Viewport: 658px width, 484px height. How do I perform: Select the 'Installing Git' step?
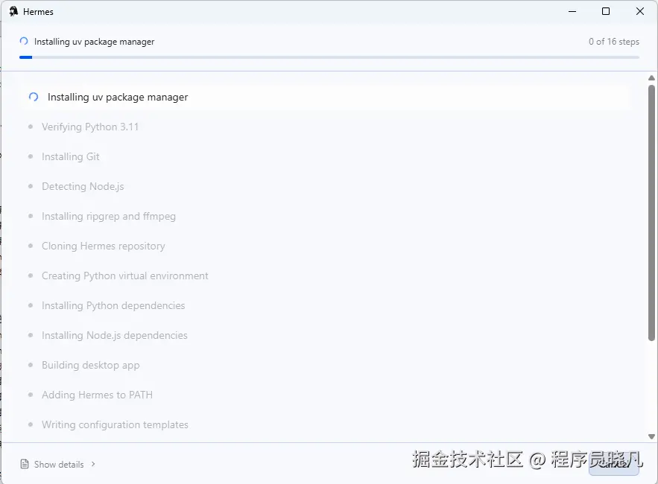tap(71, 156)
